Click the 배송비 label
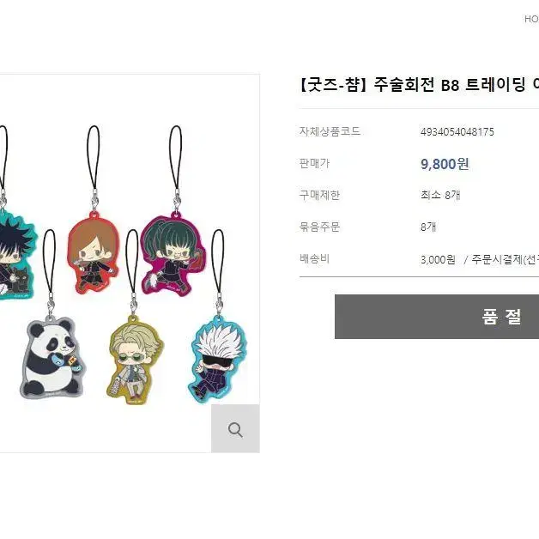Screen dimensions: 539x539 [x=314, y=258]
